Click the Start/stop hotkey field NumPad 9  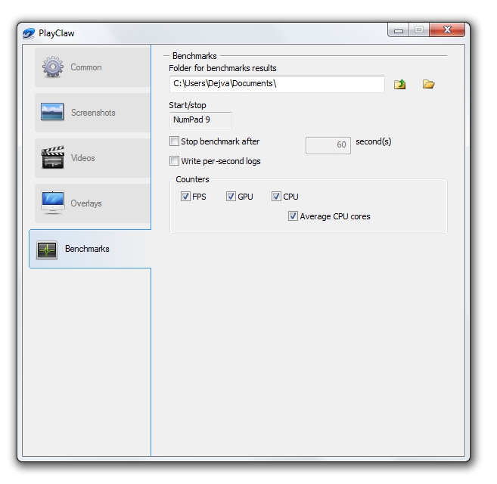200,120
